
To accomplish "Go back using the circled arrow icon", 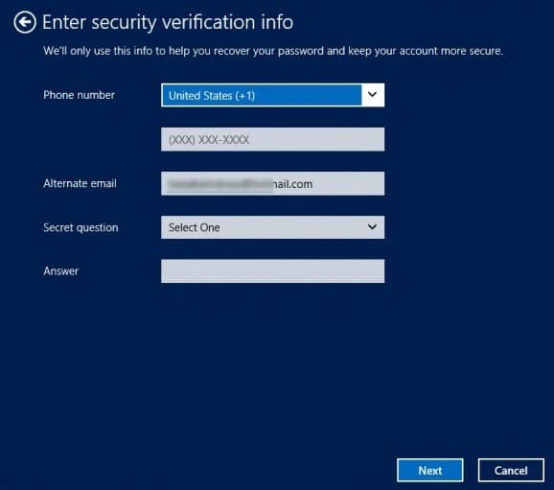I will tap(25, 22).
